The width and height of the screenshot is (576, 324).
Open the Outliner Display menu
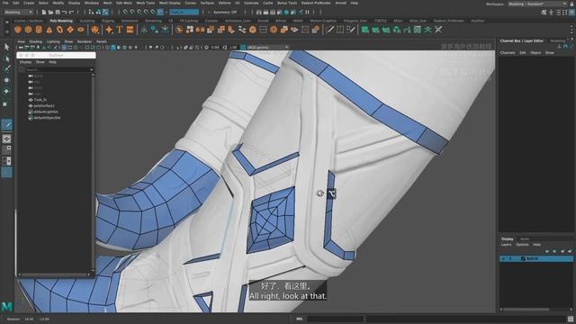pyautogui.click(x=25, y=62)
